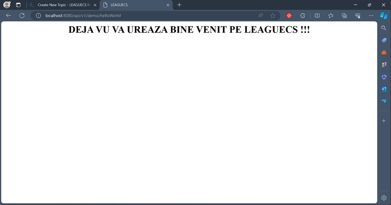391x205 pixels.
Task: Click the localhost:8080 address bar URL
Action: (83, 16)
